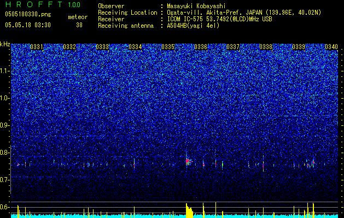Screen dimensions: 344x218
Task: Click the 0.6 frequency axis label
Action: 4,207
